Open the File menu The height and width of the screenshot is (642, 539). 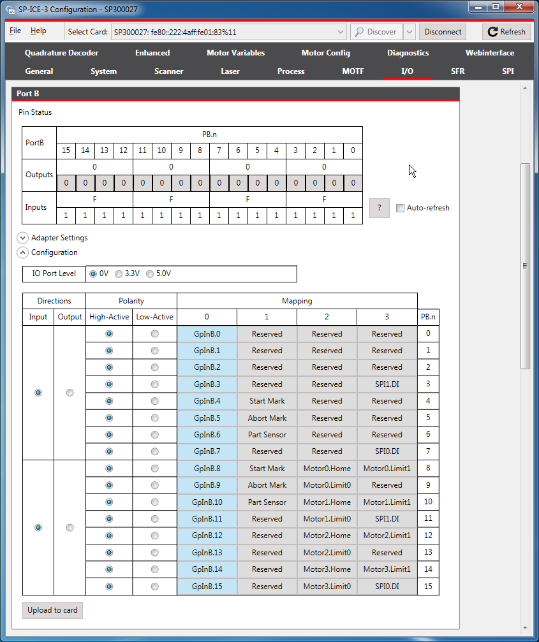pyautogui.click(x=15, y=31)
